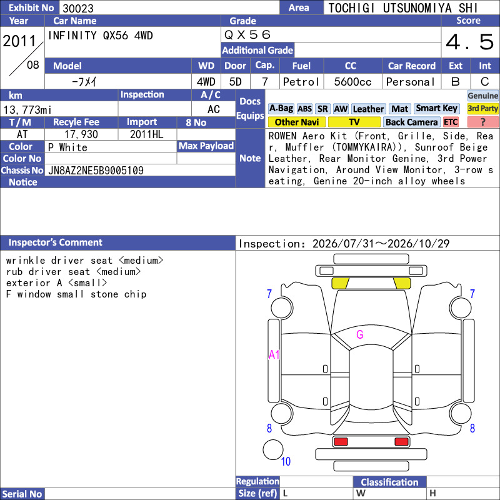Click the transmission value AT

pyautogui.click(x=22, y=134)
